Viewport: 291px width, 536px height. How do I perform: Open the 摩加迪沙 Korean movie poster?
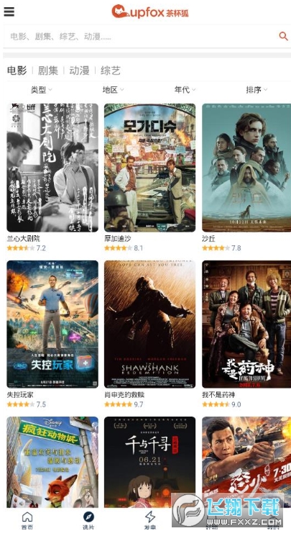[x=150, y=168]
